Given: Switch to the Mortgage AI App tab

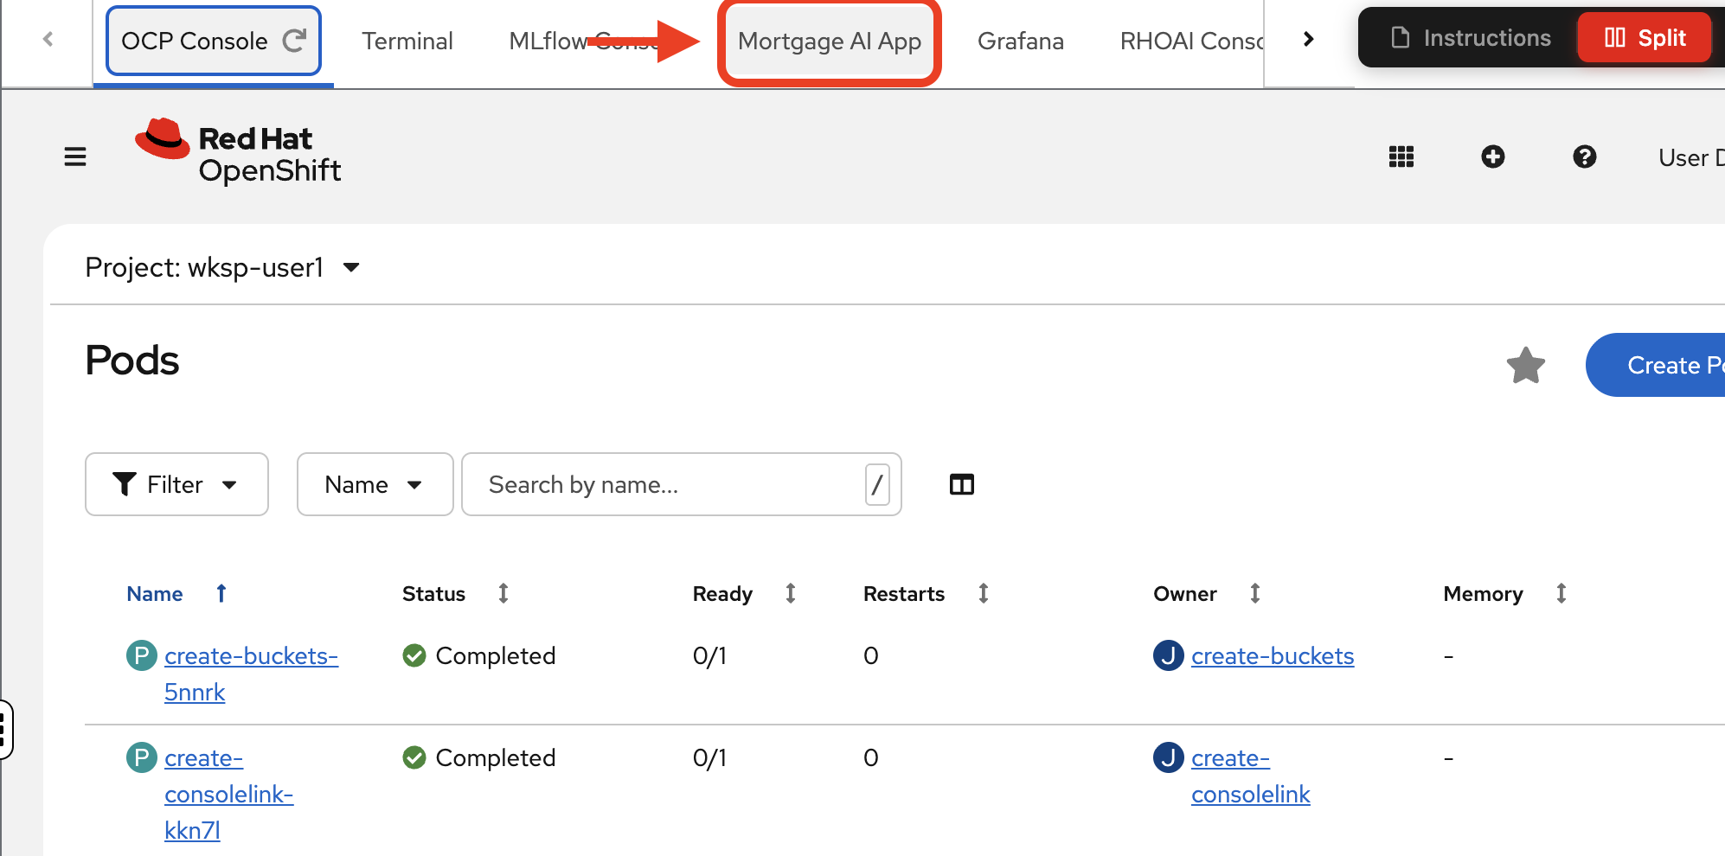Looking at the screenshot, I should (829, 41).
